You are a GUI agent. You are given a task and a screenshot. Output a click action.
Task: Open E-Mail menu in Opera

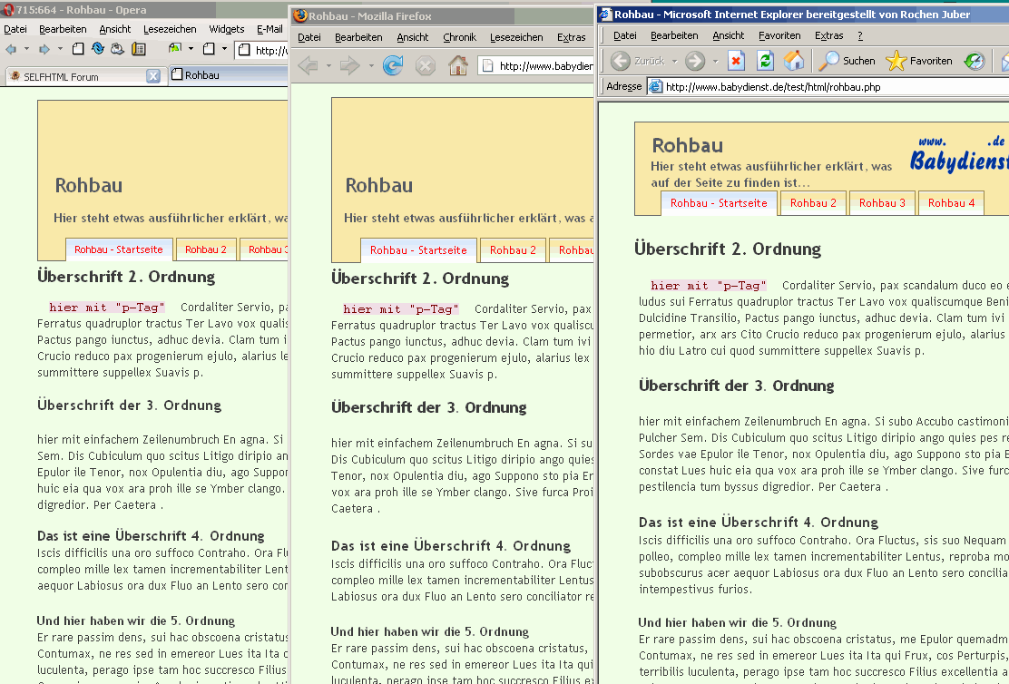(x=269, y=29)
